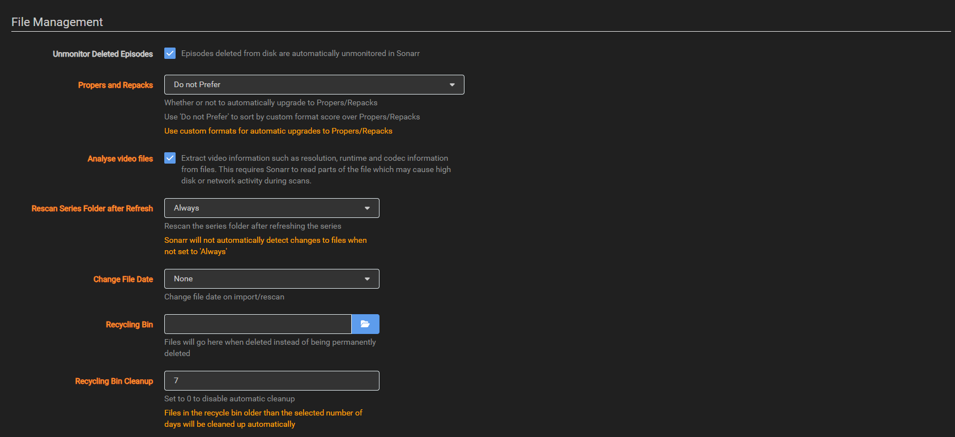Image resolution: width=955 pixels, height=437 pixels.
Task: Click the 'Rescan Series Folder after Refresh' label
Action: click(x=92, y=208)
